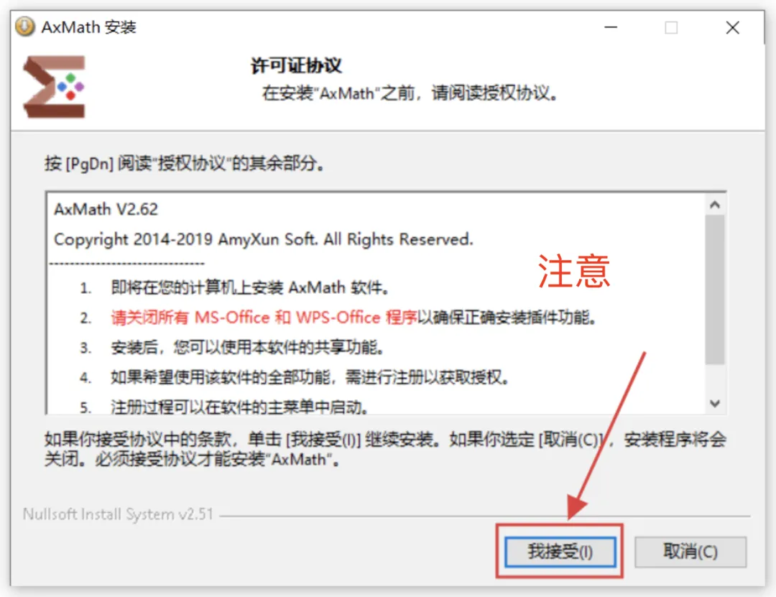Click the license text scrollbar thumb
This screenshot has height=597, width=776.
pos(715,290)
